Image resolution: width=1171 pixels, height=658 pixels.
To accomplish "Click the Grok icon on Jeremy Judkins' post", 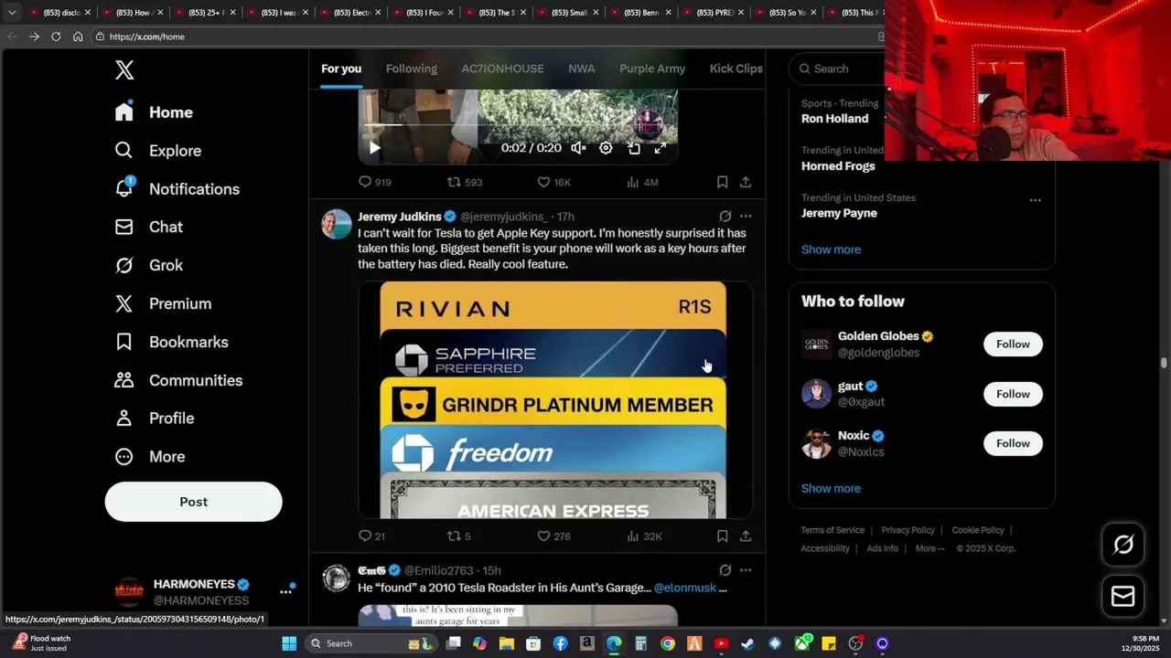I will coord(725,217).
